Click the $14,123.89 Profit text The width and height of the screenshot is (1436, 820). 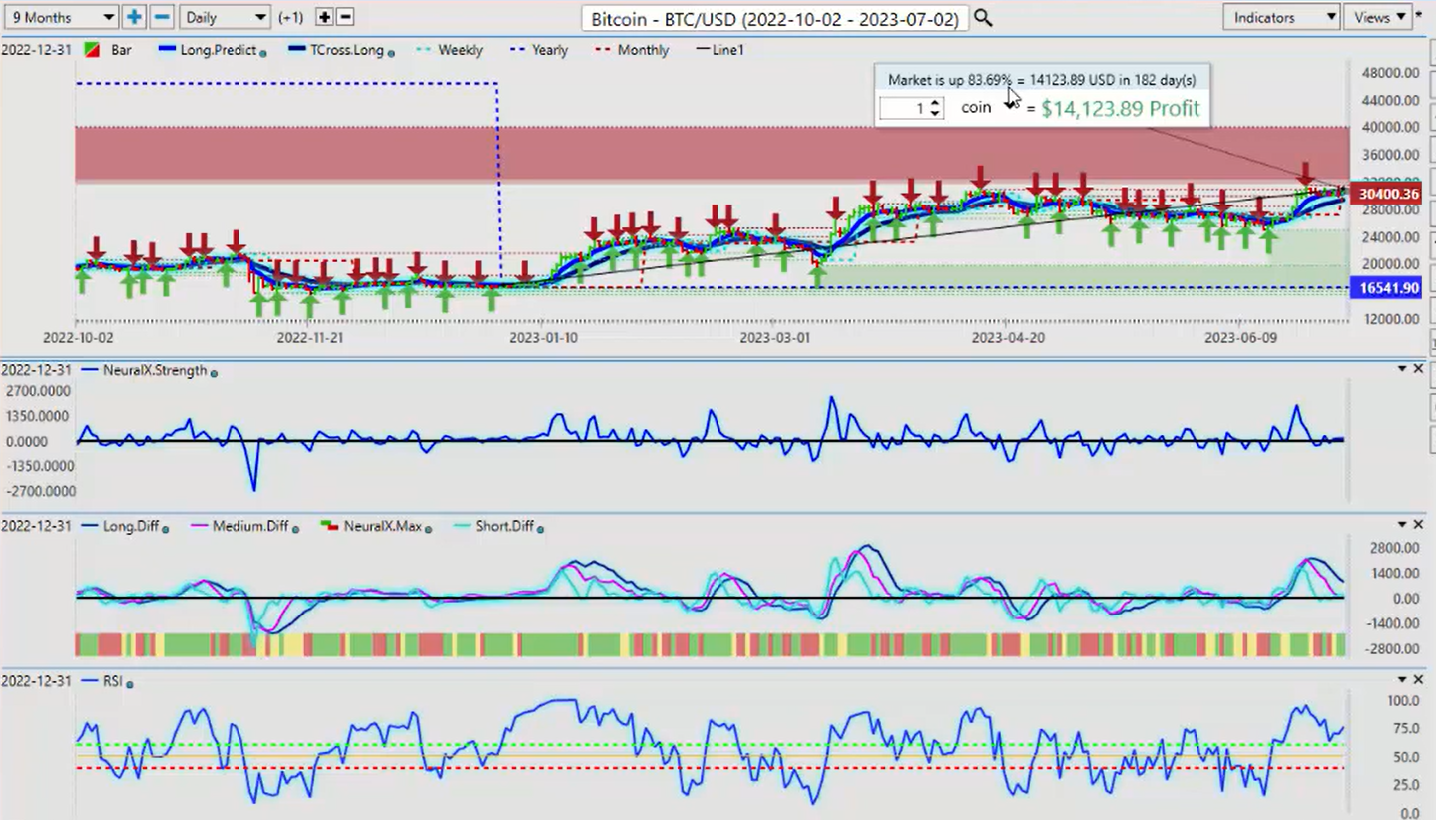click(x=1120, y=108)
